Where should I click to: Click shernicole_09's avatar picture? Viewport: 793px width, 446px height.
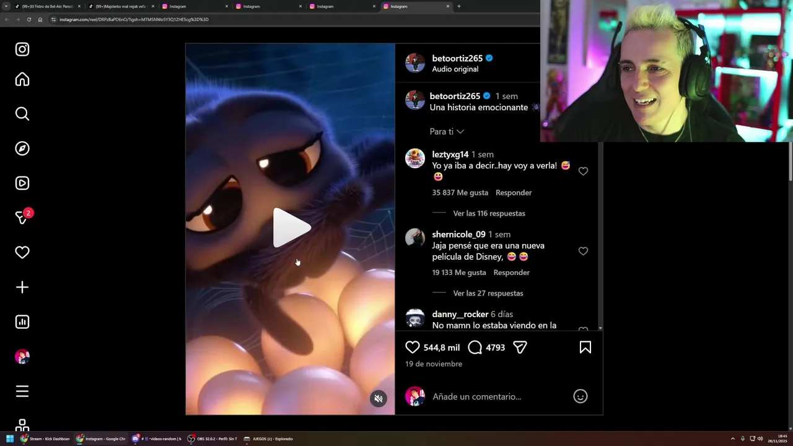coord(415,238)
